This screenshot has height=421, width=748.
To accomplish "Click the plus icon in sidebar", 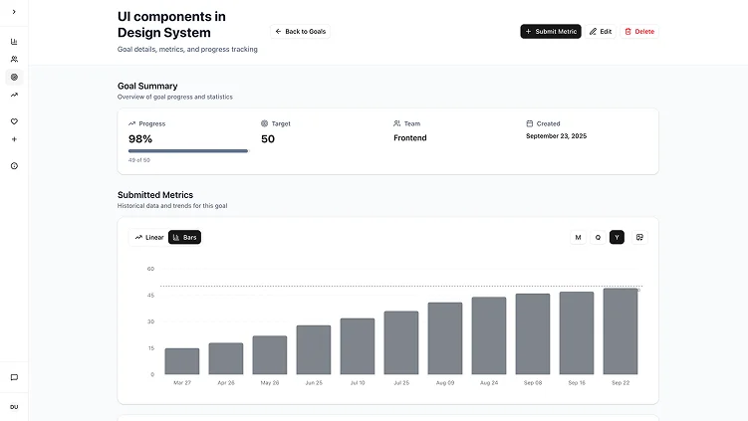I will [x=14, y=139].
